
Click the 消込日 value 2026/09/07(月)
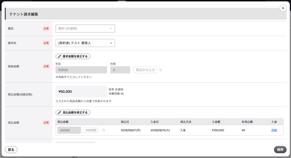point(130,130)
